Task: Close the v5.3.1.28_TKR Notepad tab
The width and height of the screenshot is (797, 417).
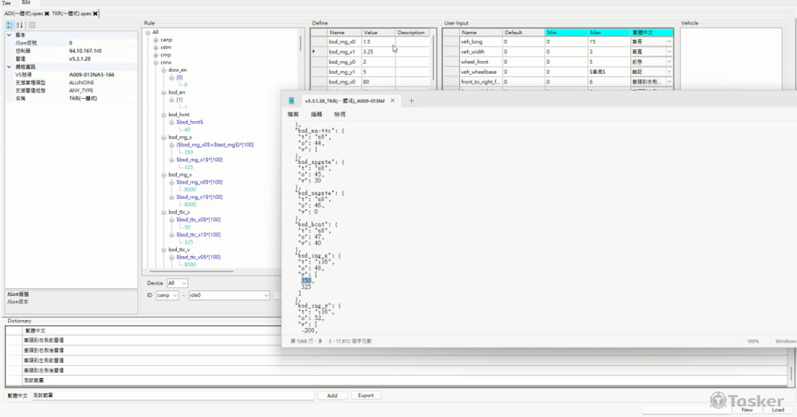Action: (x=392, y=101)
